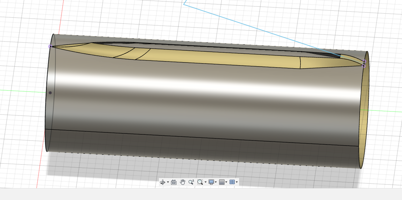
Task: Select the Pan hand tool
Action: point(183,182)
